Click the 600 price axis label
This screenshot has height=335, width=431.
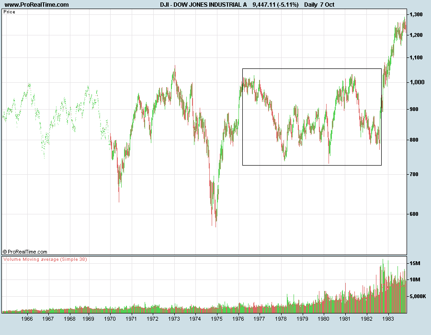414,214
